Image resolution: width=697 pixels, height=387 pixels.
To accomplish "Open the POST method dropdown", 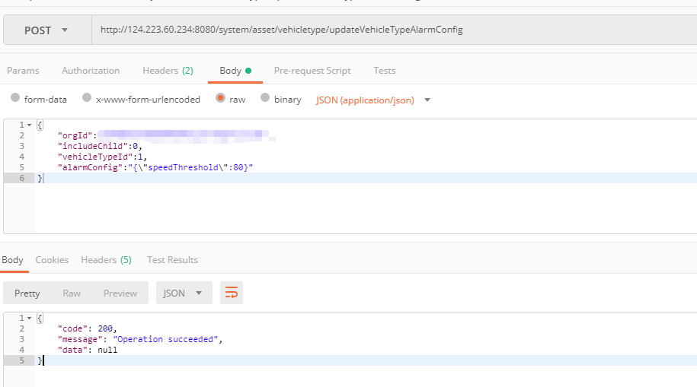I will [x=46, y=30].
